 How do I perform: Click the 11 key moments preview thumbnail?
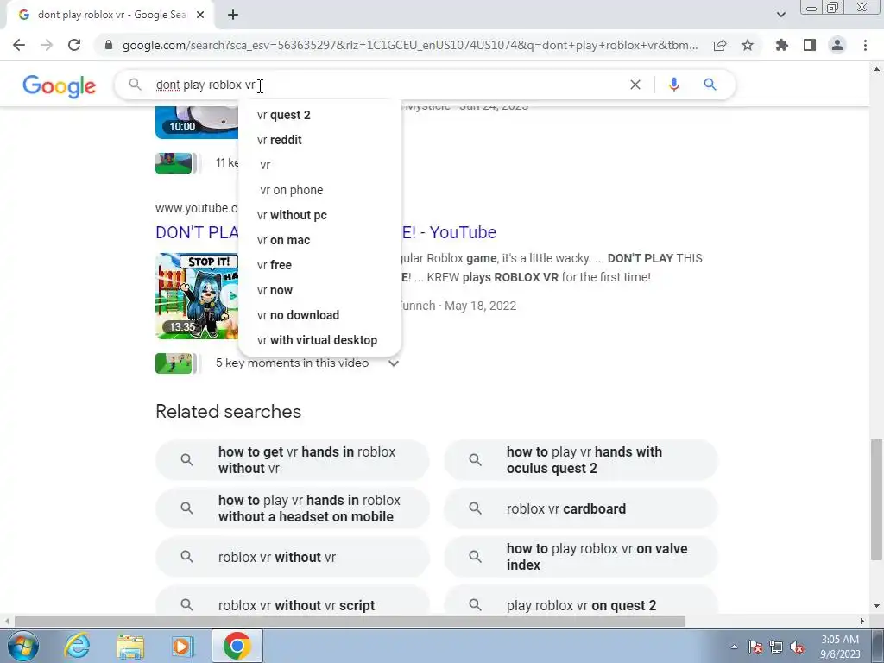click(174, 163)
